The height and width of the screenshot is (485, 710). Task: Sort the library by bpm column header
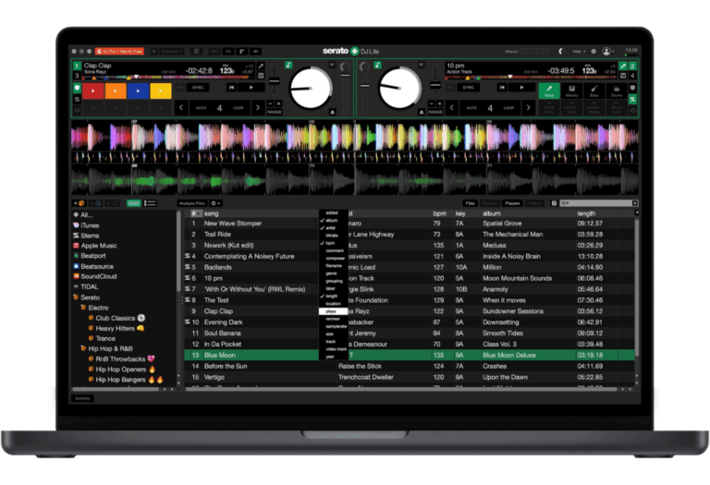tap(439, 213)
